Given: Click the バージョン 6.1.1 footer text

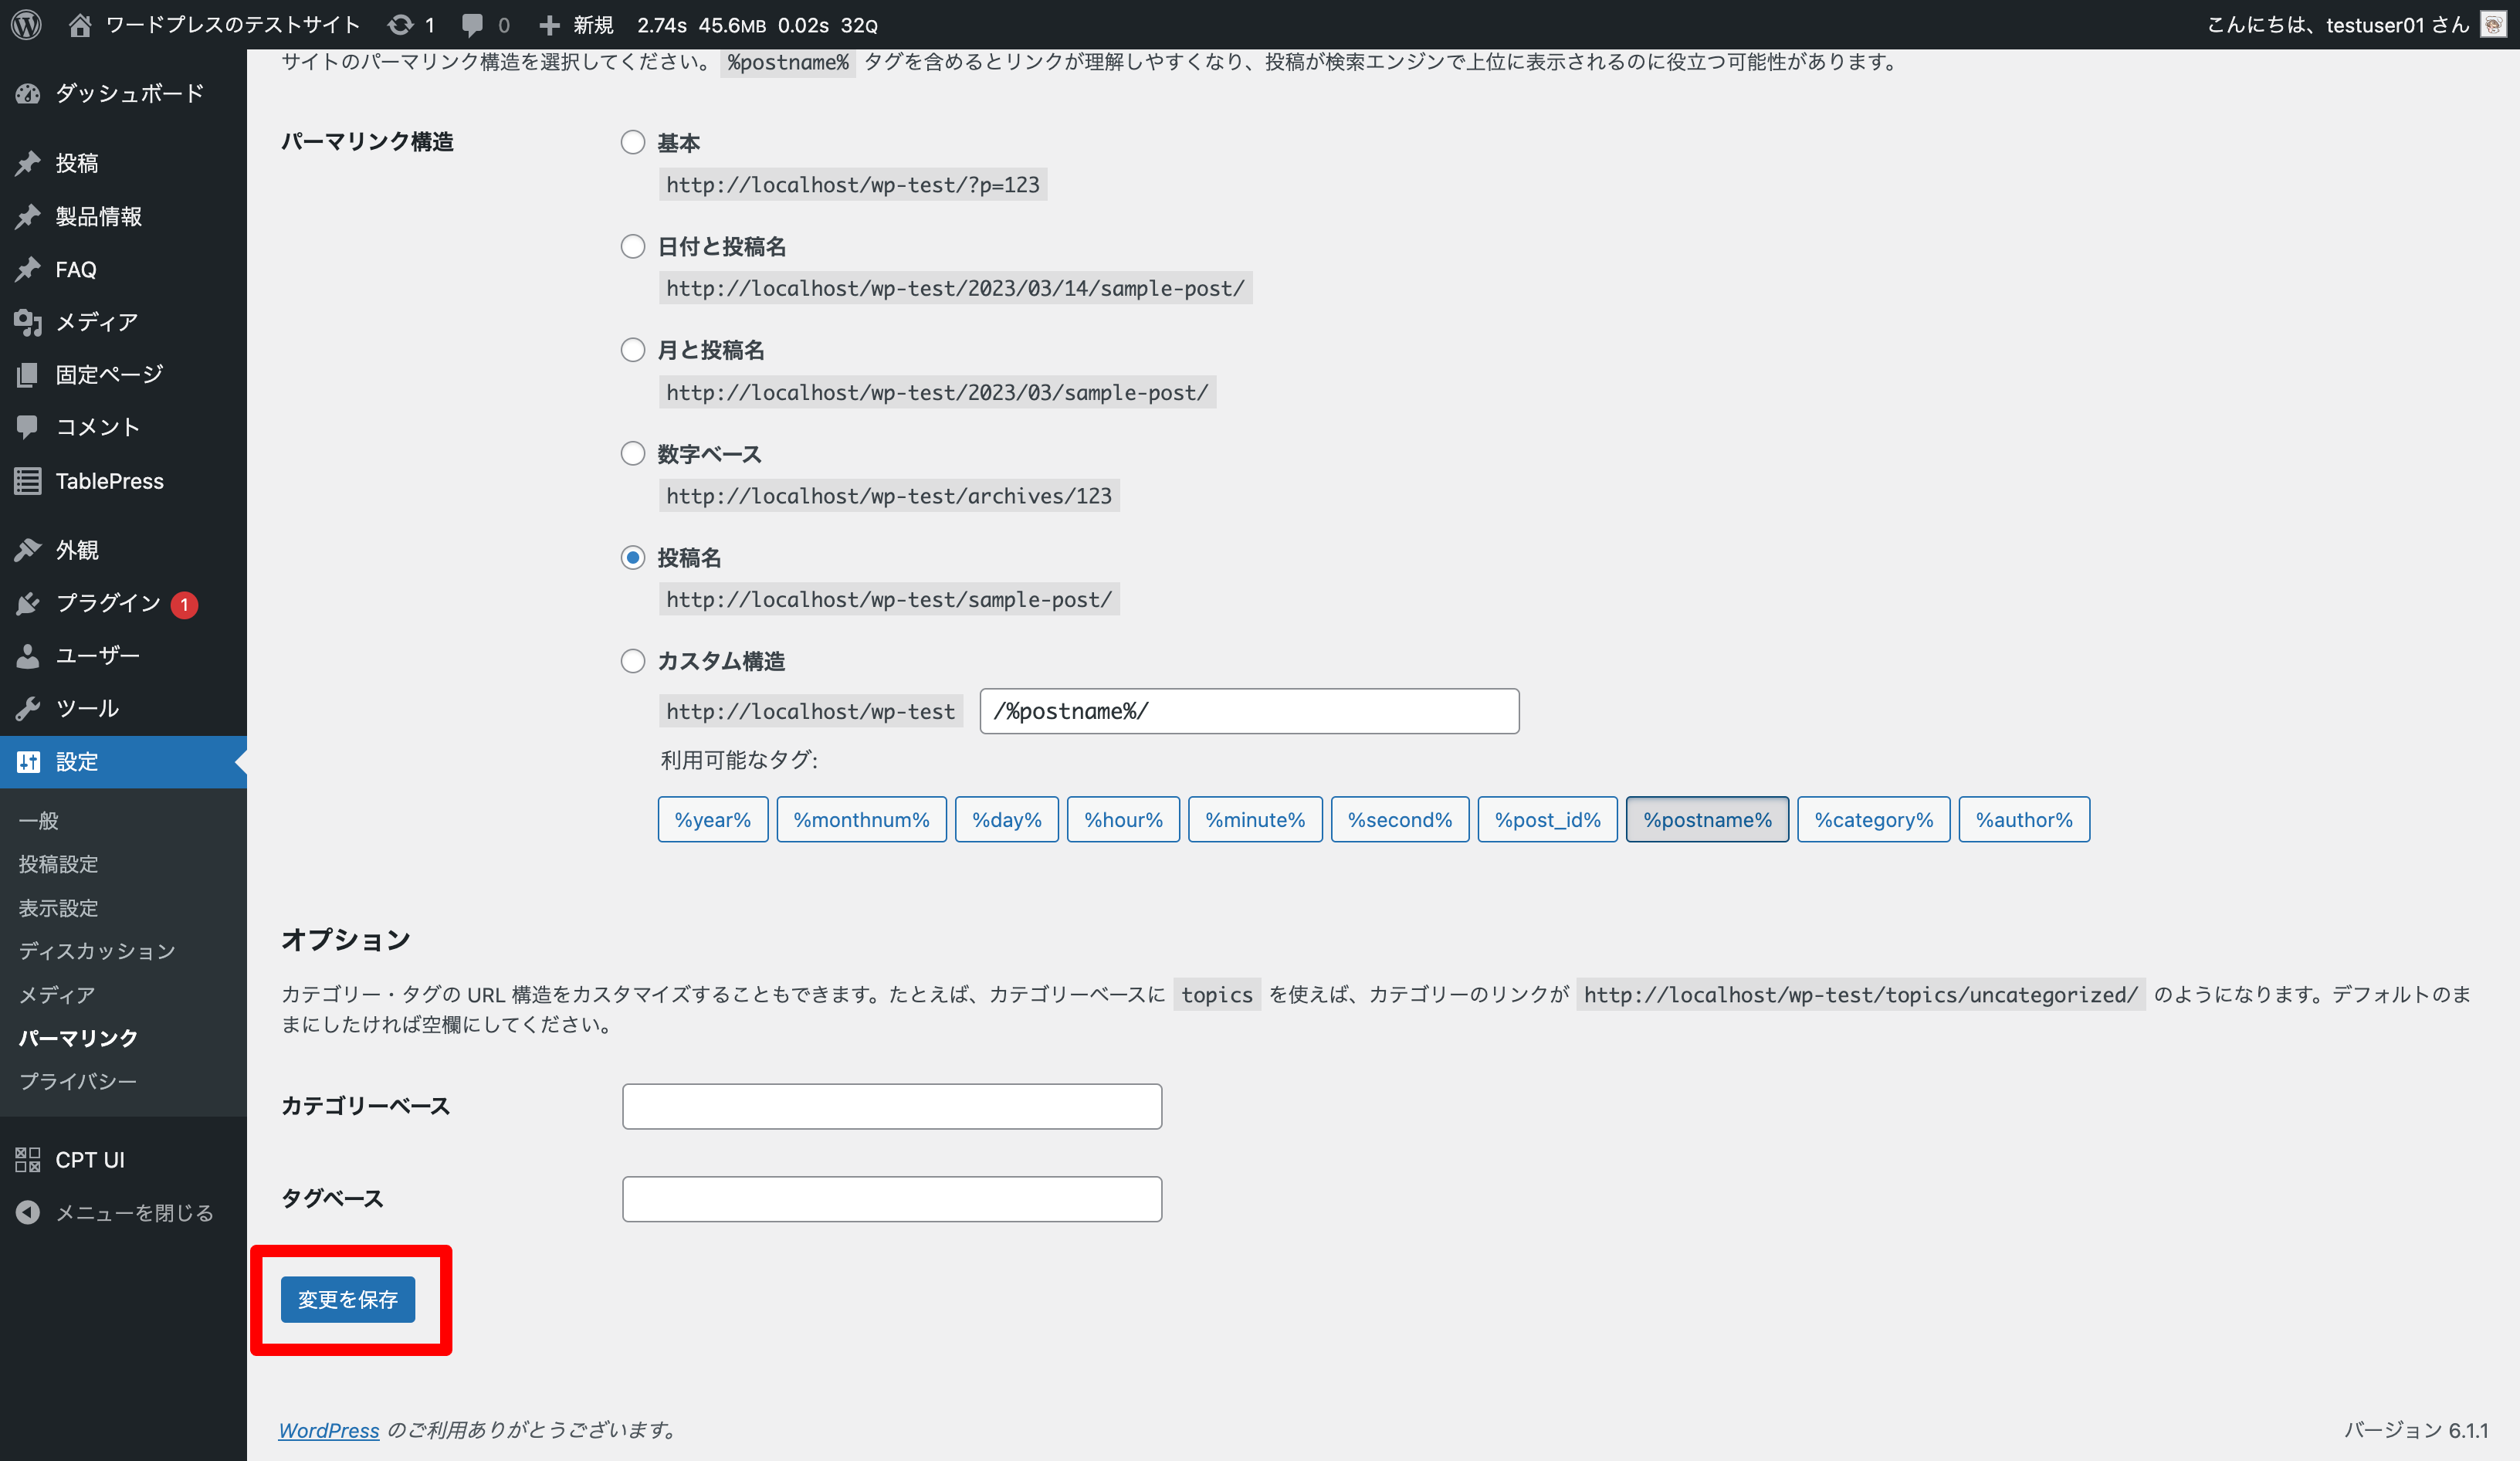Looking at the screenshot, I should [x=2416, y=1430].
